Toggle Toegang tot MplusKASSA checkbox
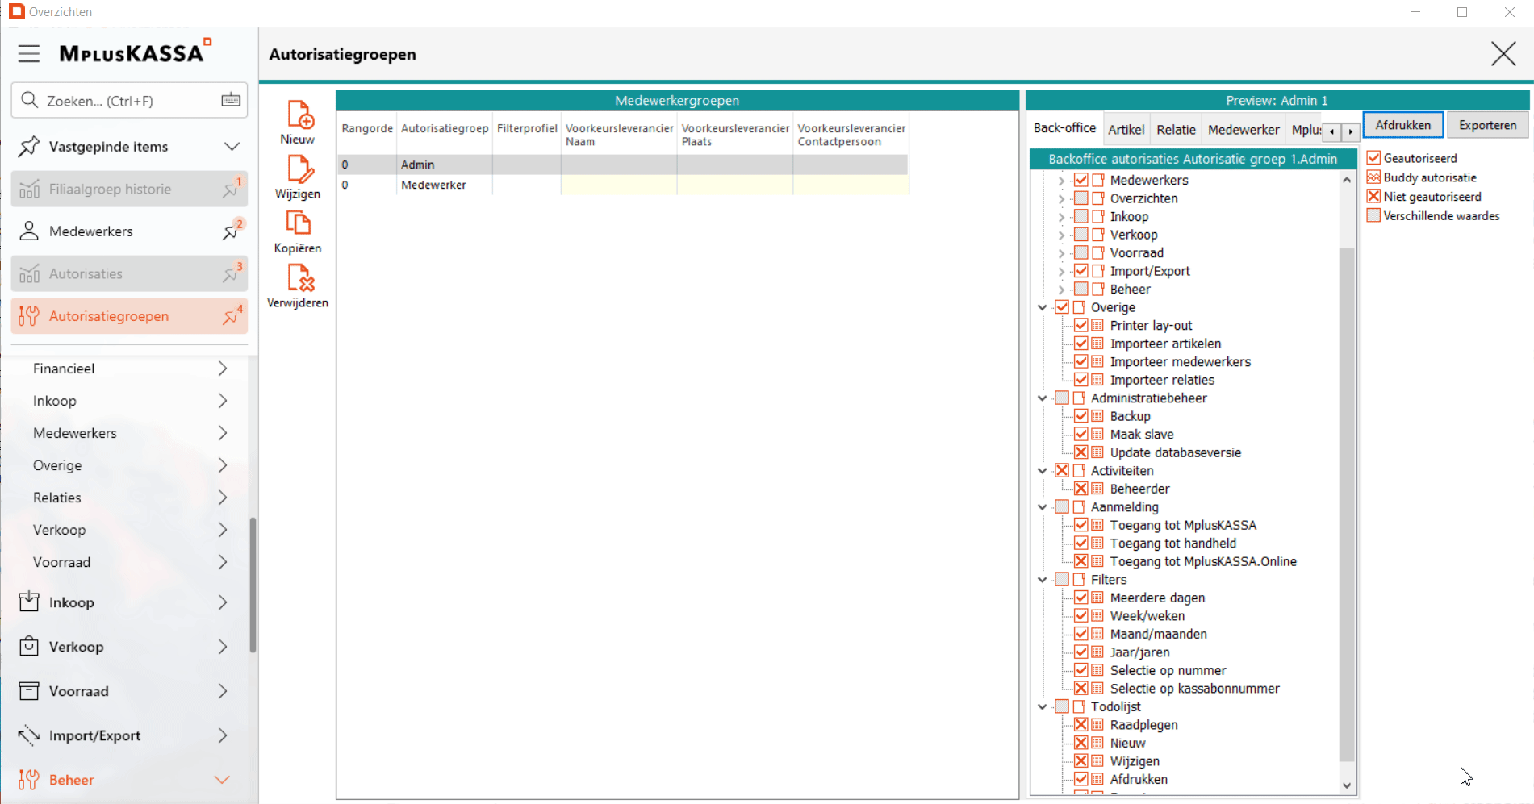This screenshot has width=1534, height=804. pos(1081,525)
